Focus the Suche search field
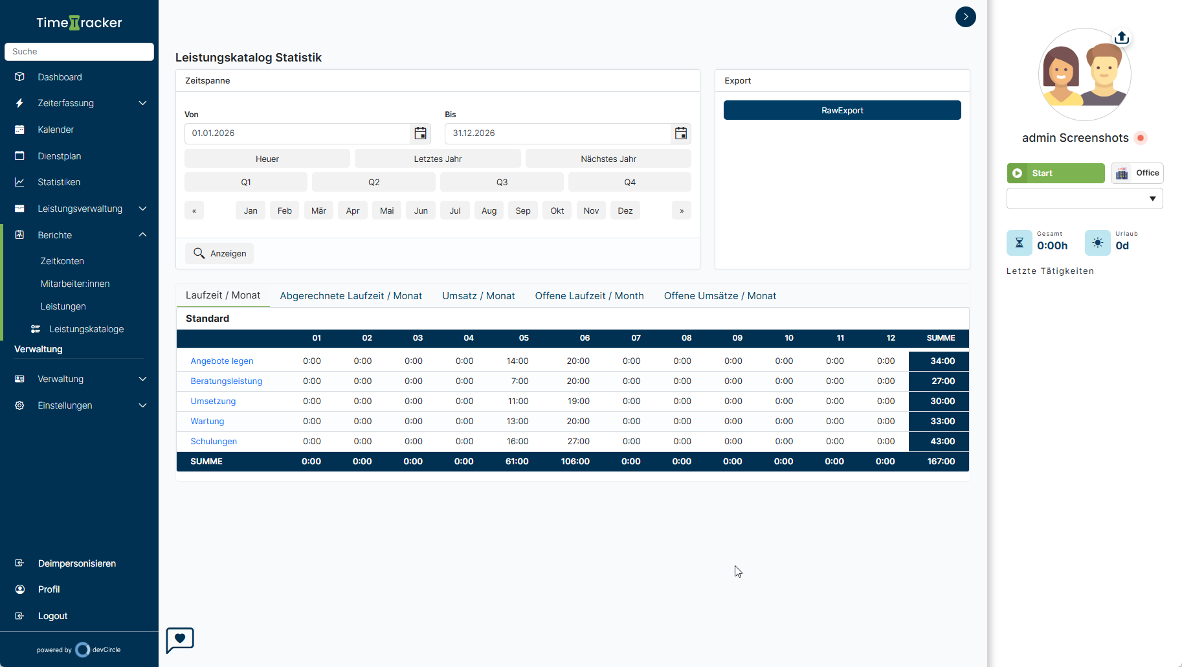1182x667 pixels. coord(79,52)
